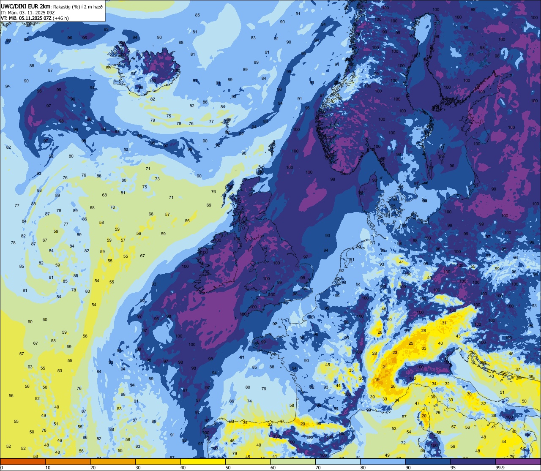Click the legend tick label '10'
541x471 pixels.
pyautogui.click(x=48, y=468)
